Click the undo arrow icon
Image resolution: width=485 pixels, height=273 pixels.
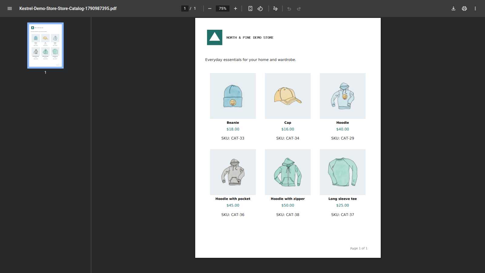tap(289, 8)
